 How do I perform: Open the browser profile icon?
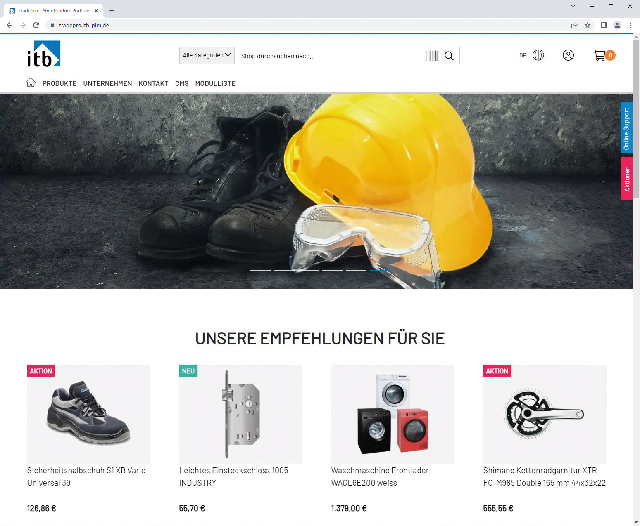coord(617,25)
